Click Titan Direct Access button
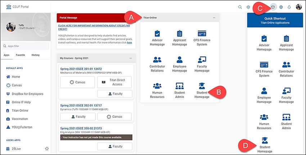Screen dimensions: 306x155 tap(114, 82)
